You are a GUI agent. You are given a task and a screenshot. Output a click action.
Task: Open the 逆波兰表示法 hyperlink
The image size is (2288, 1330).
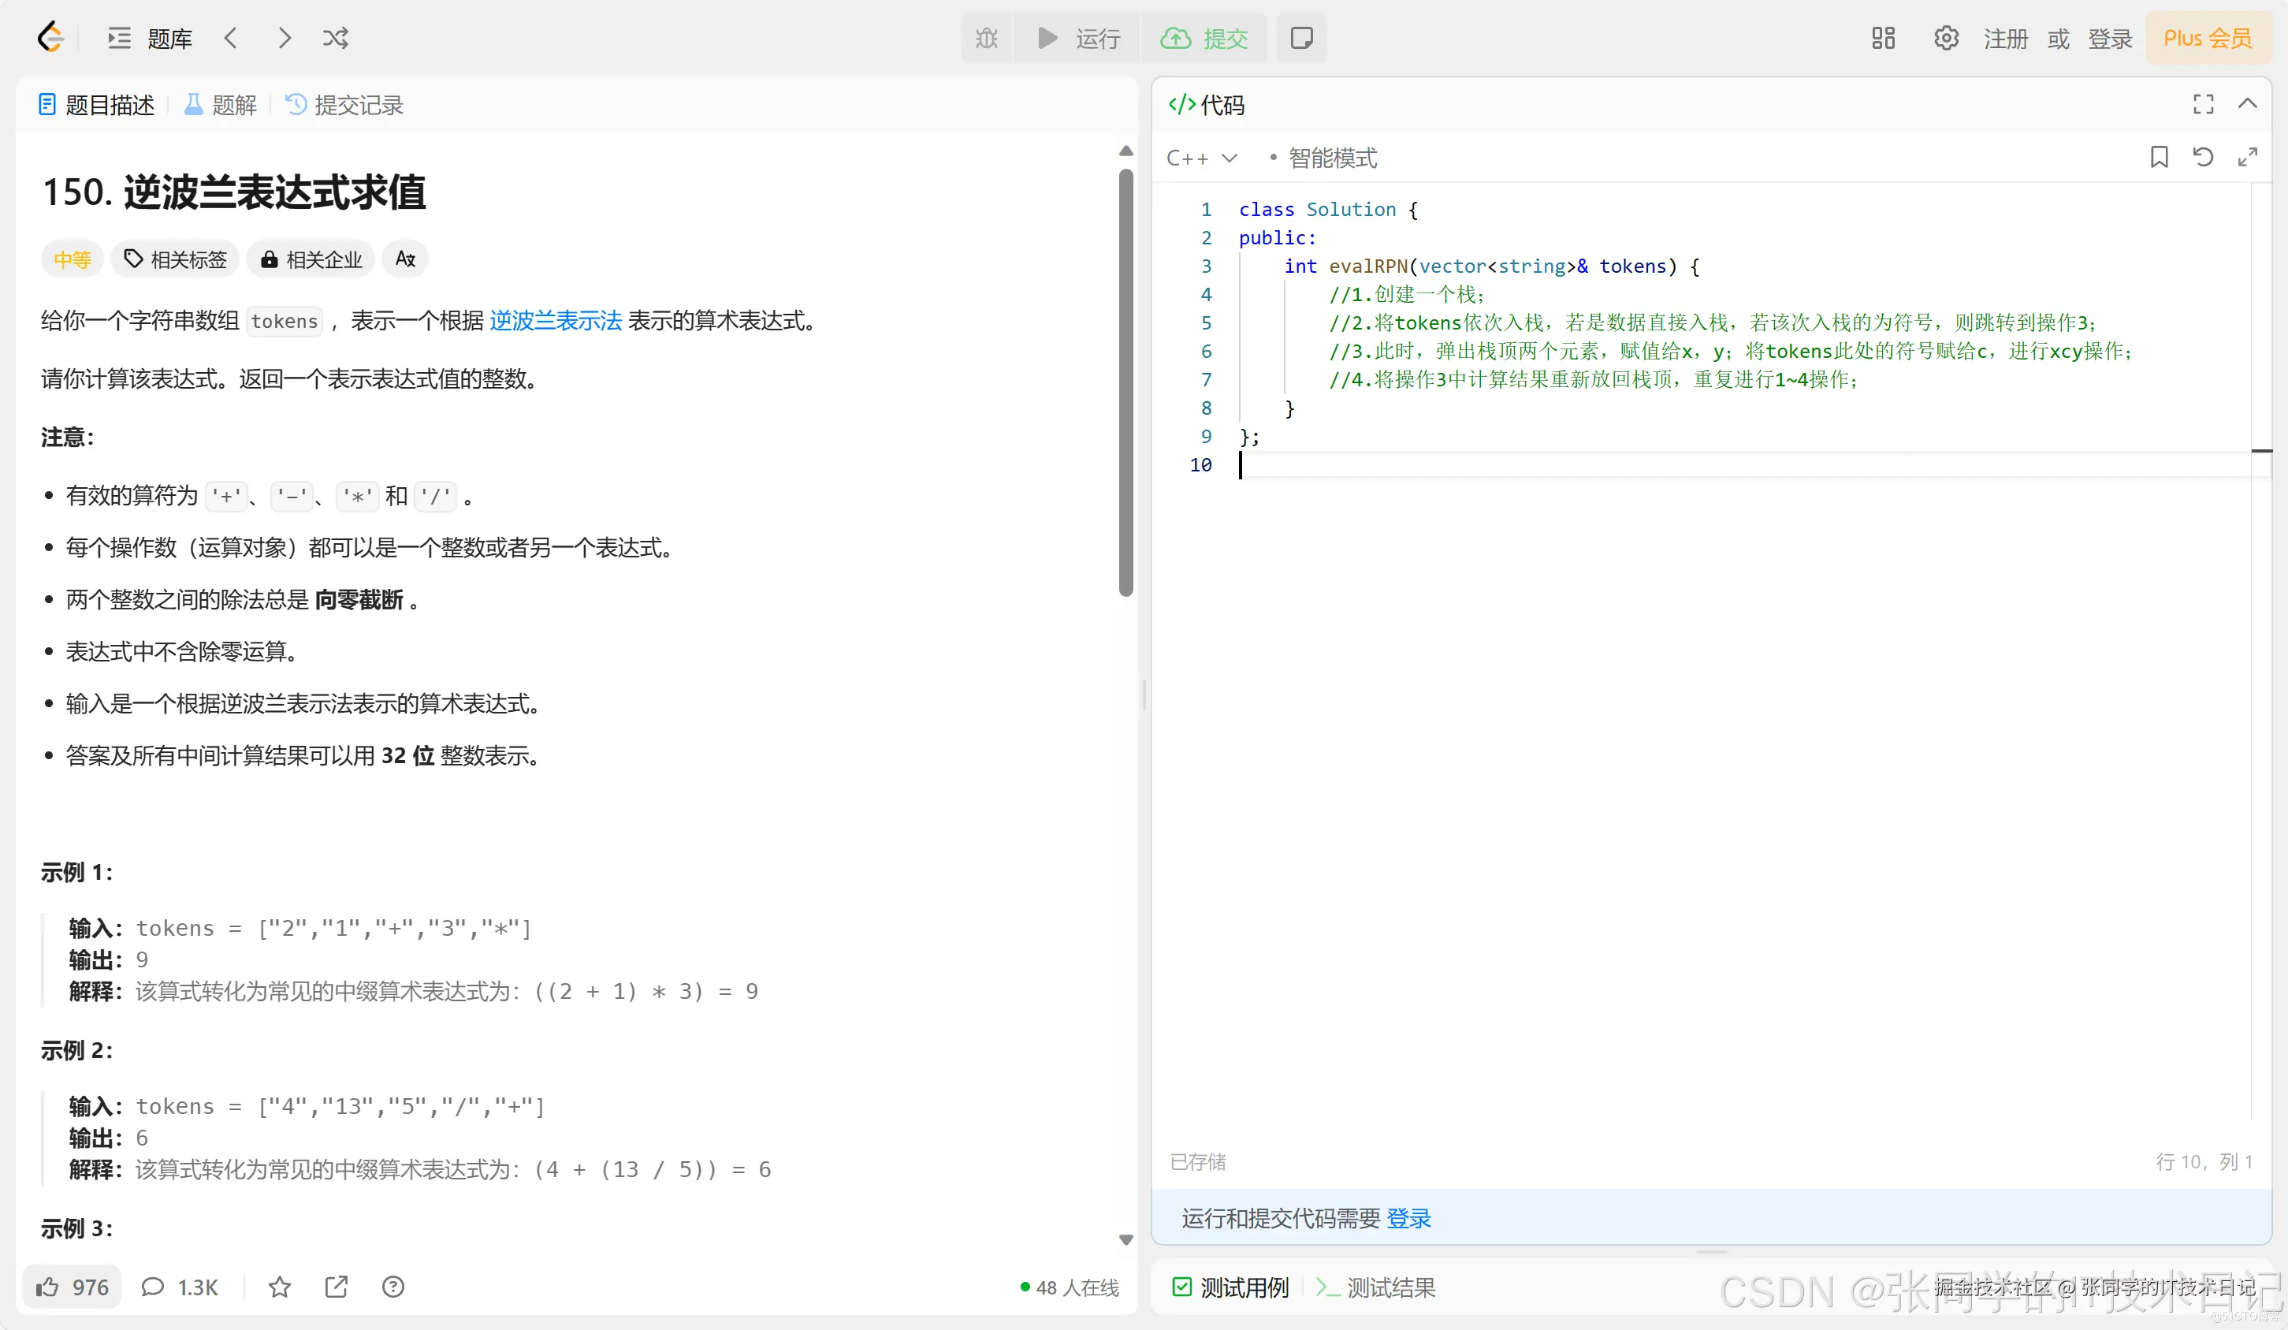(x=555, y=321)
